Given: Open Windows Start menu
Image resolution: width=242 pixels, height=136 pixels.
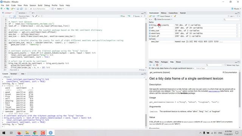Looking at the screenshot, I should point(4,133).
